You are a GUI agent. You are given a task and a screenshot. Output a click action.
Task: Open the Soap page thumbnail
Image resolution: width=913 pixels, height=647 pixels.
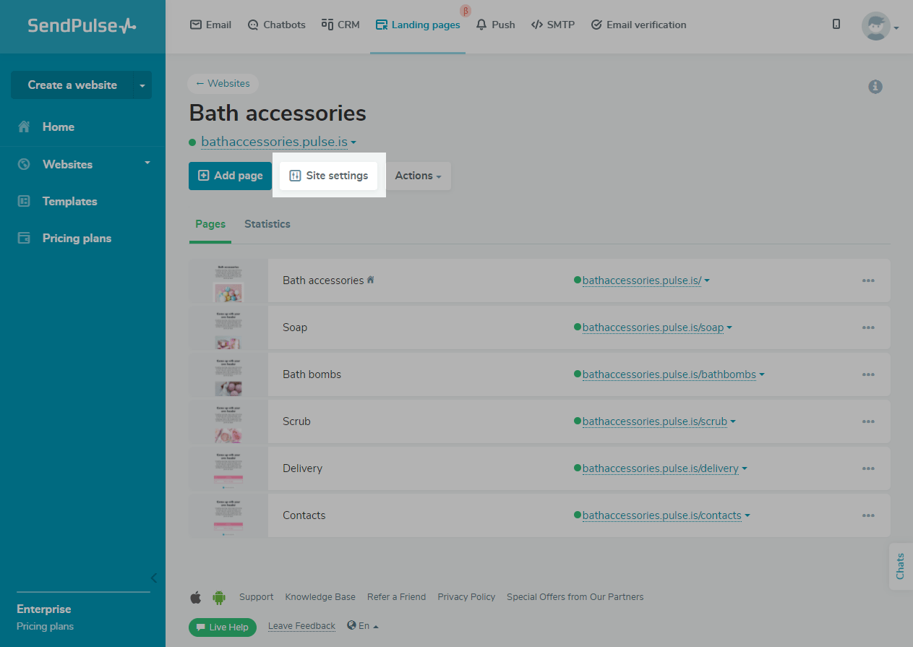coord(228,327)
